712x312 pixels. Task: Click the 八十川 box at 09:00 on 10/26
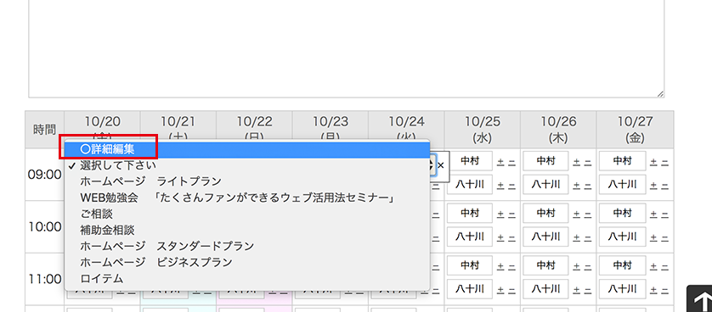tap(545, 185)
